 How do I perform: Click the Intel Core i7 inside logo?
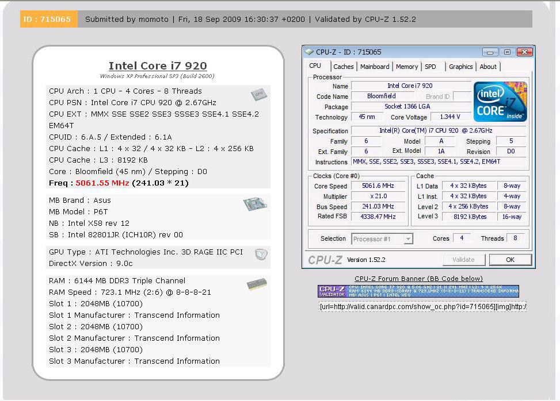500,102
